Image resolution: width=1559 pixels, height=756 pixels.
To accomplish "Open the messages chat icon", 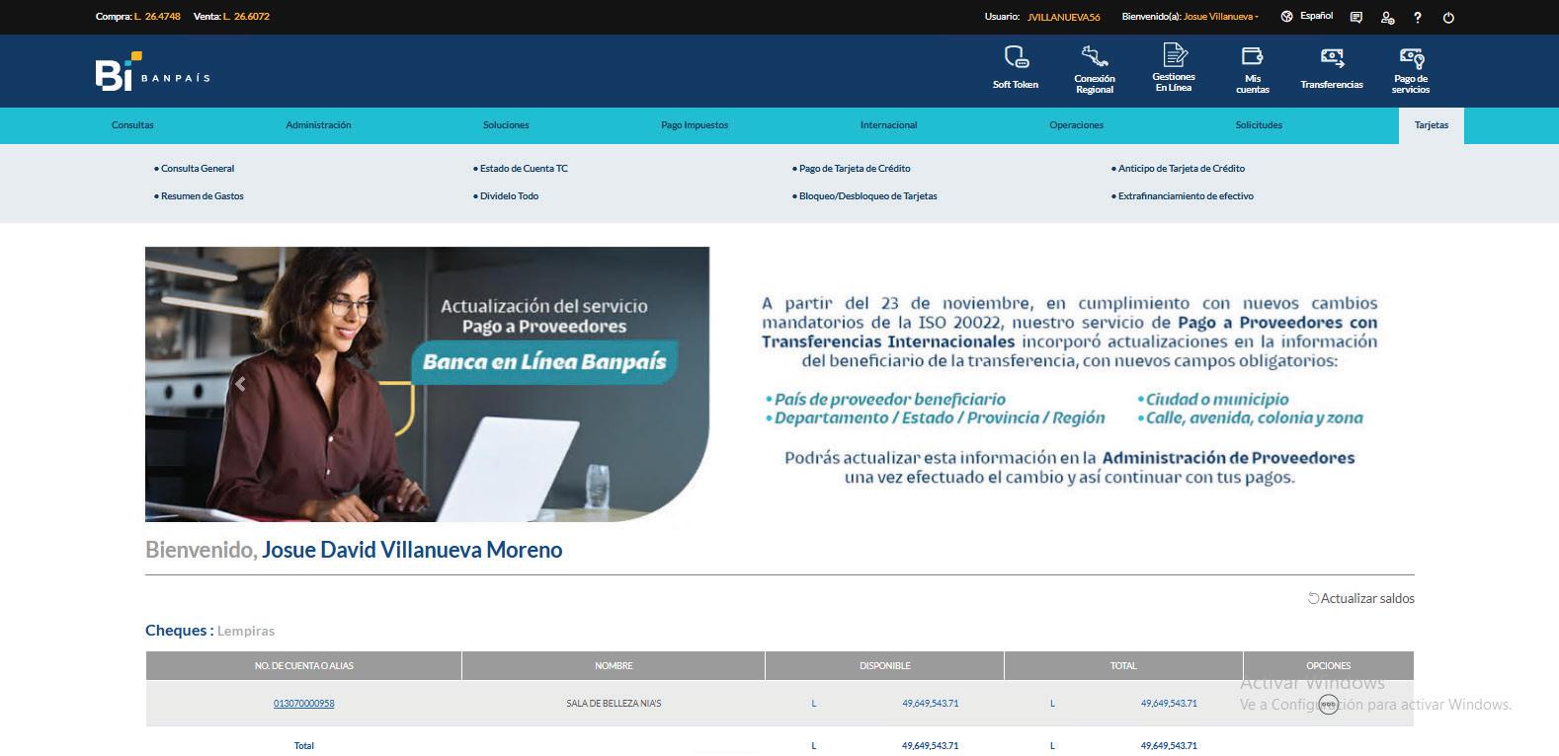I will point(1356,18).
